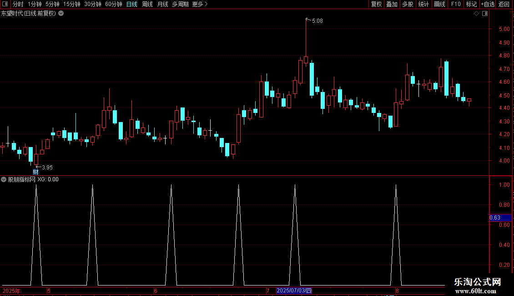Select the 1分钟 period tab
Viewport: 514px width, 296px height.
tap(35, 4)
